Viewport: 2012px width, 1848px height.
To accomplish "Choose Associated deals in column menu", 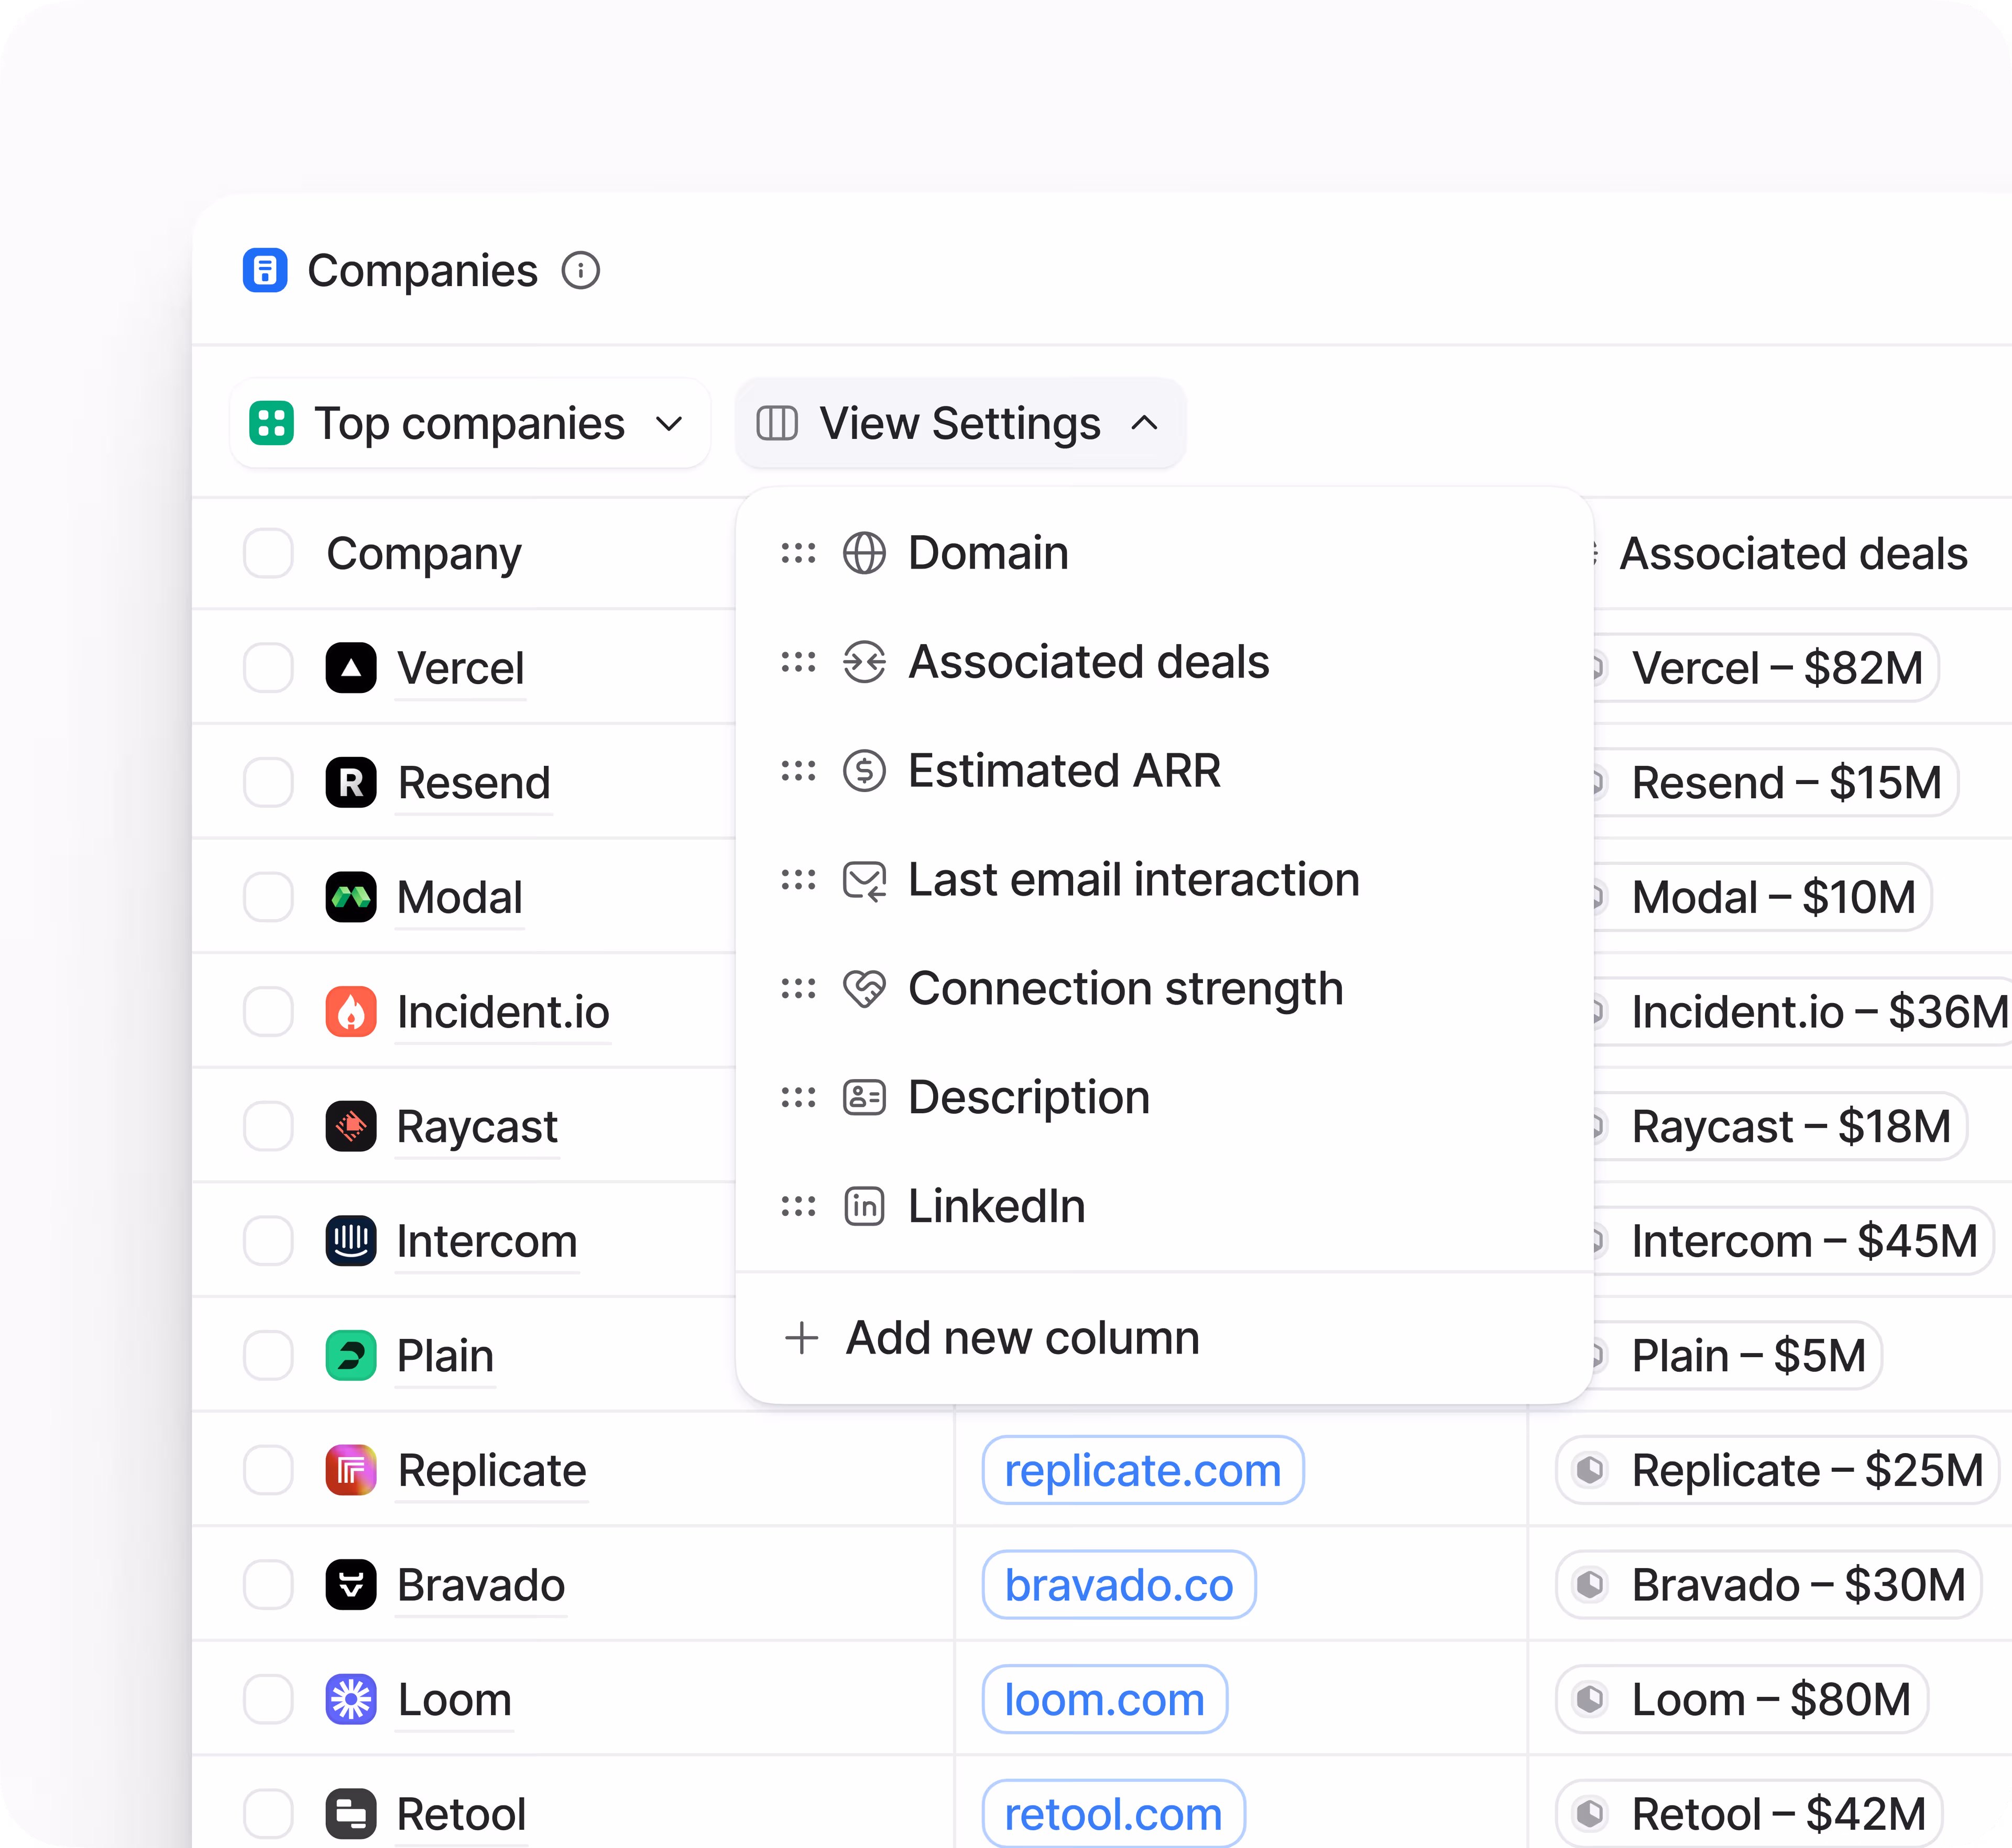I will pos(1088,662).
